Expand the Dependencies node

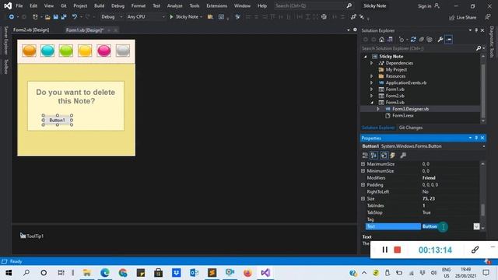(x=371, y=63)
